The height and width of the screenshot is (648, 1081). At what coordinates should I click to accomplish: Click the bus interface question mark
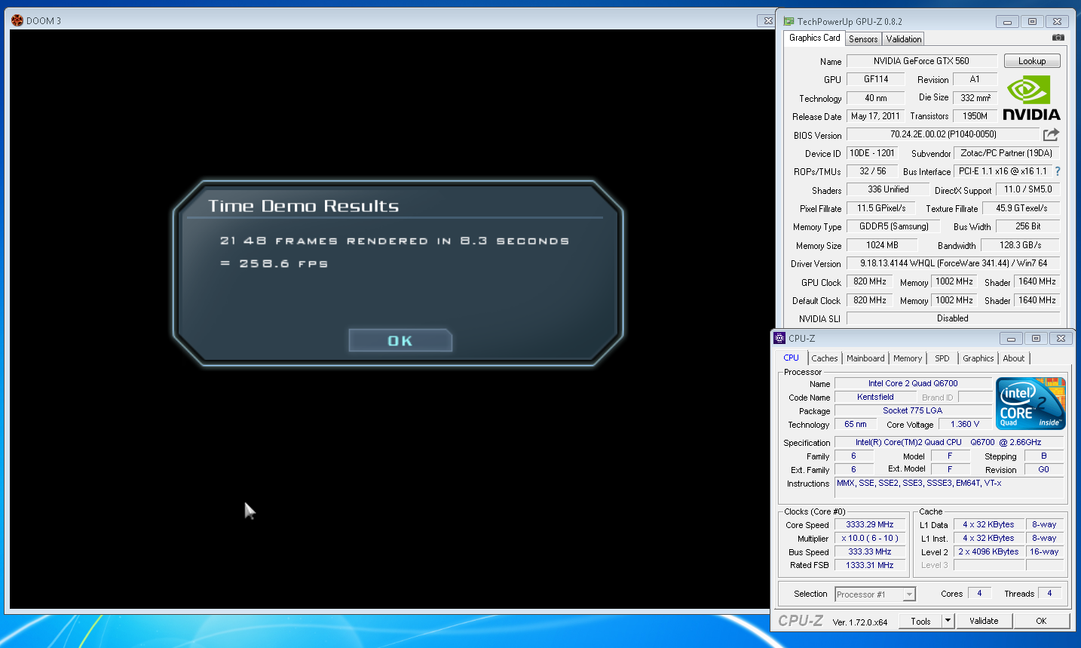(1057, 171)
